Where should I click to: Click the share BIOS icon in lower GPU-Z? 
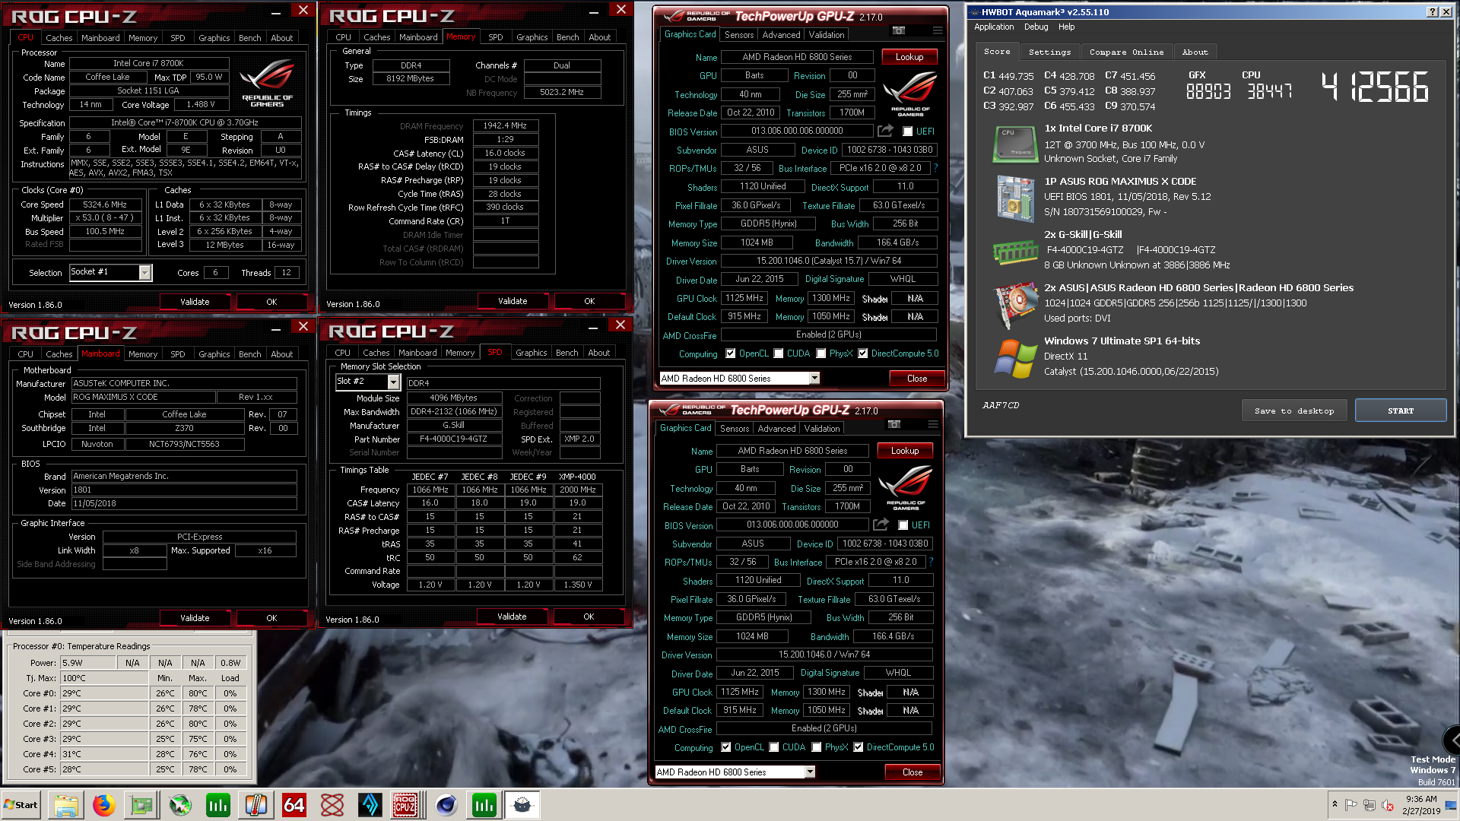coord(881,525)
